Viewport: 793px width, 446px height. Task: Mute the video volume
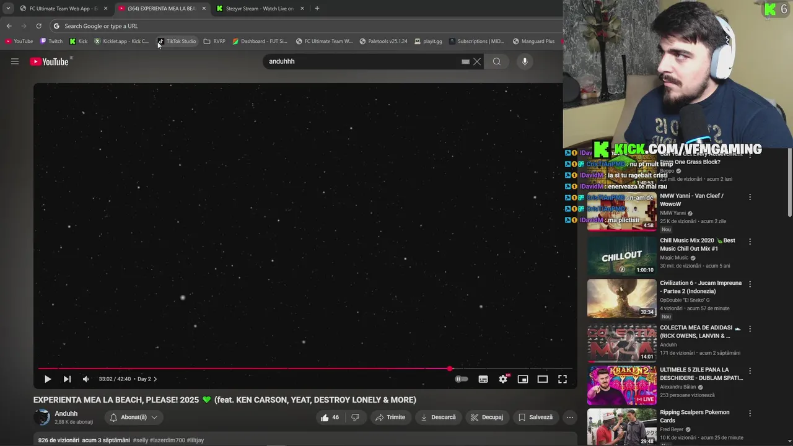(x=85, y=379)
